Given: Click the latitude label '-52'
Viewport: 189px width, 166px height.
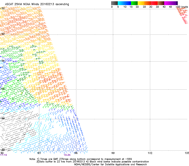Looking at the screenshot, I should click(2, 34).
